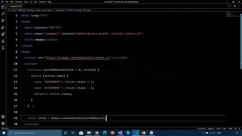
Task: Show hidden system tray icons
Action: 203,133
